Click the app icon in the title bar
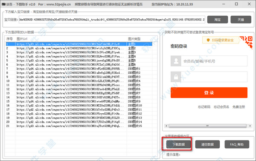This screenshot has width=256, height=161. pos(3,4)
